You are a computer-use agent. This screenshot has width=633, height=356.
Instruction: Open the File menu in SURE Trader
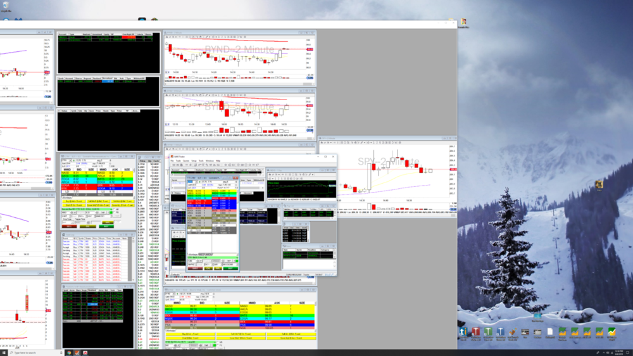(x=173, y=161)
